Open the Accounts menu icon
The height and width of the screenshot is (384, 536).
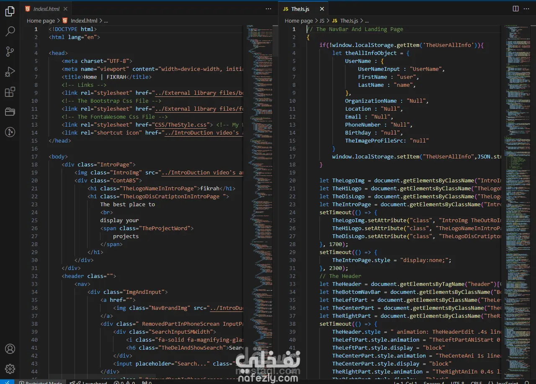[x=10, y=349]
